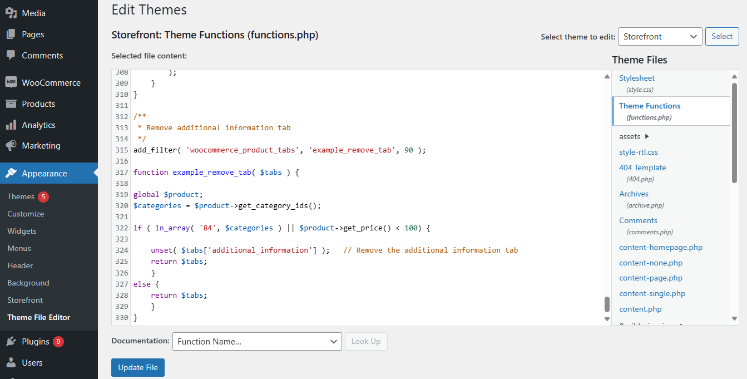This screenshot has width=747, height=379.
Task: Select the Appearance menu item
Action: pyautogui.click(x=49, y=173)
